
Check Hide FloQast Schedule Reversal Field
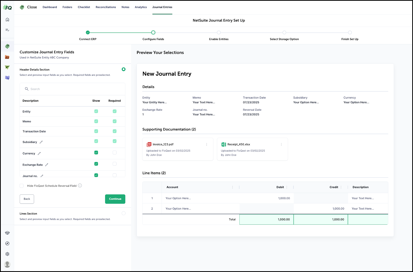[22, 186]
